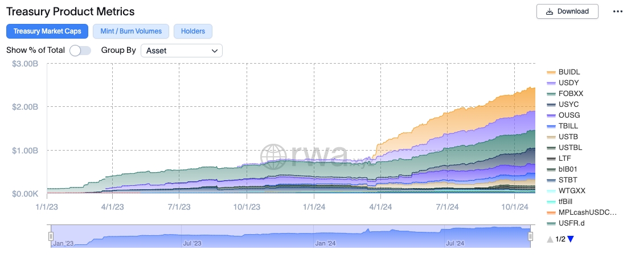Click the OUSG legend color marker
631x258 pixels.
(551, 116)
